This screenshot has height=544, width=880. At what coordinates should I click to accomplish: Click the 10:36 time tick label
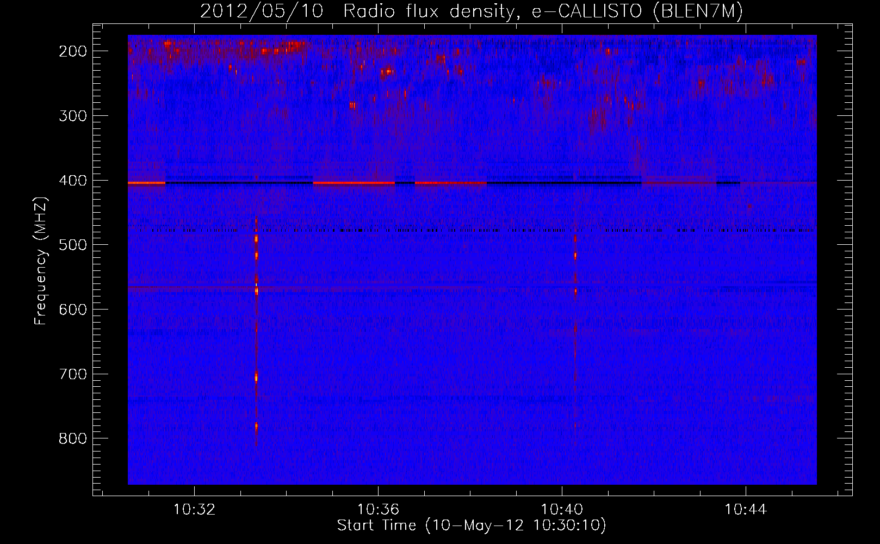click(x=378, y=510)
